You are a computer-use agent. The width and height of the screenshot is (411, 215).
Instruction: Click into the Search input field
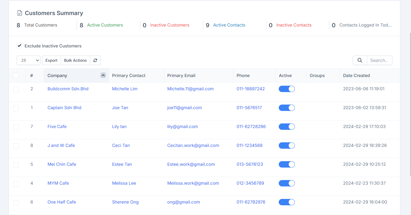[x=379, y=60]
